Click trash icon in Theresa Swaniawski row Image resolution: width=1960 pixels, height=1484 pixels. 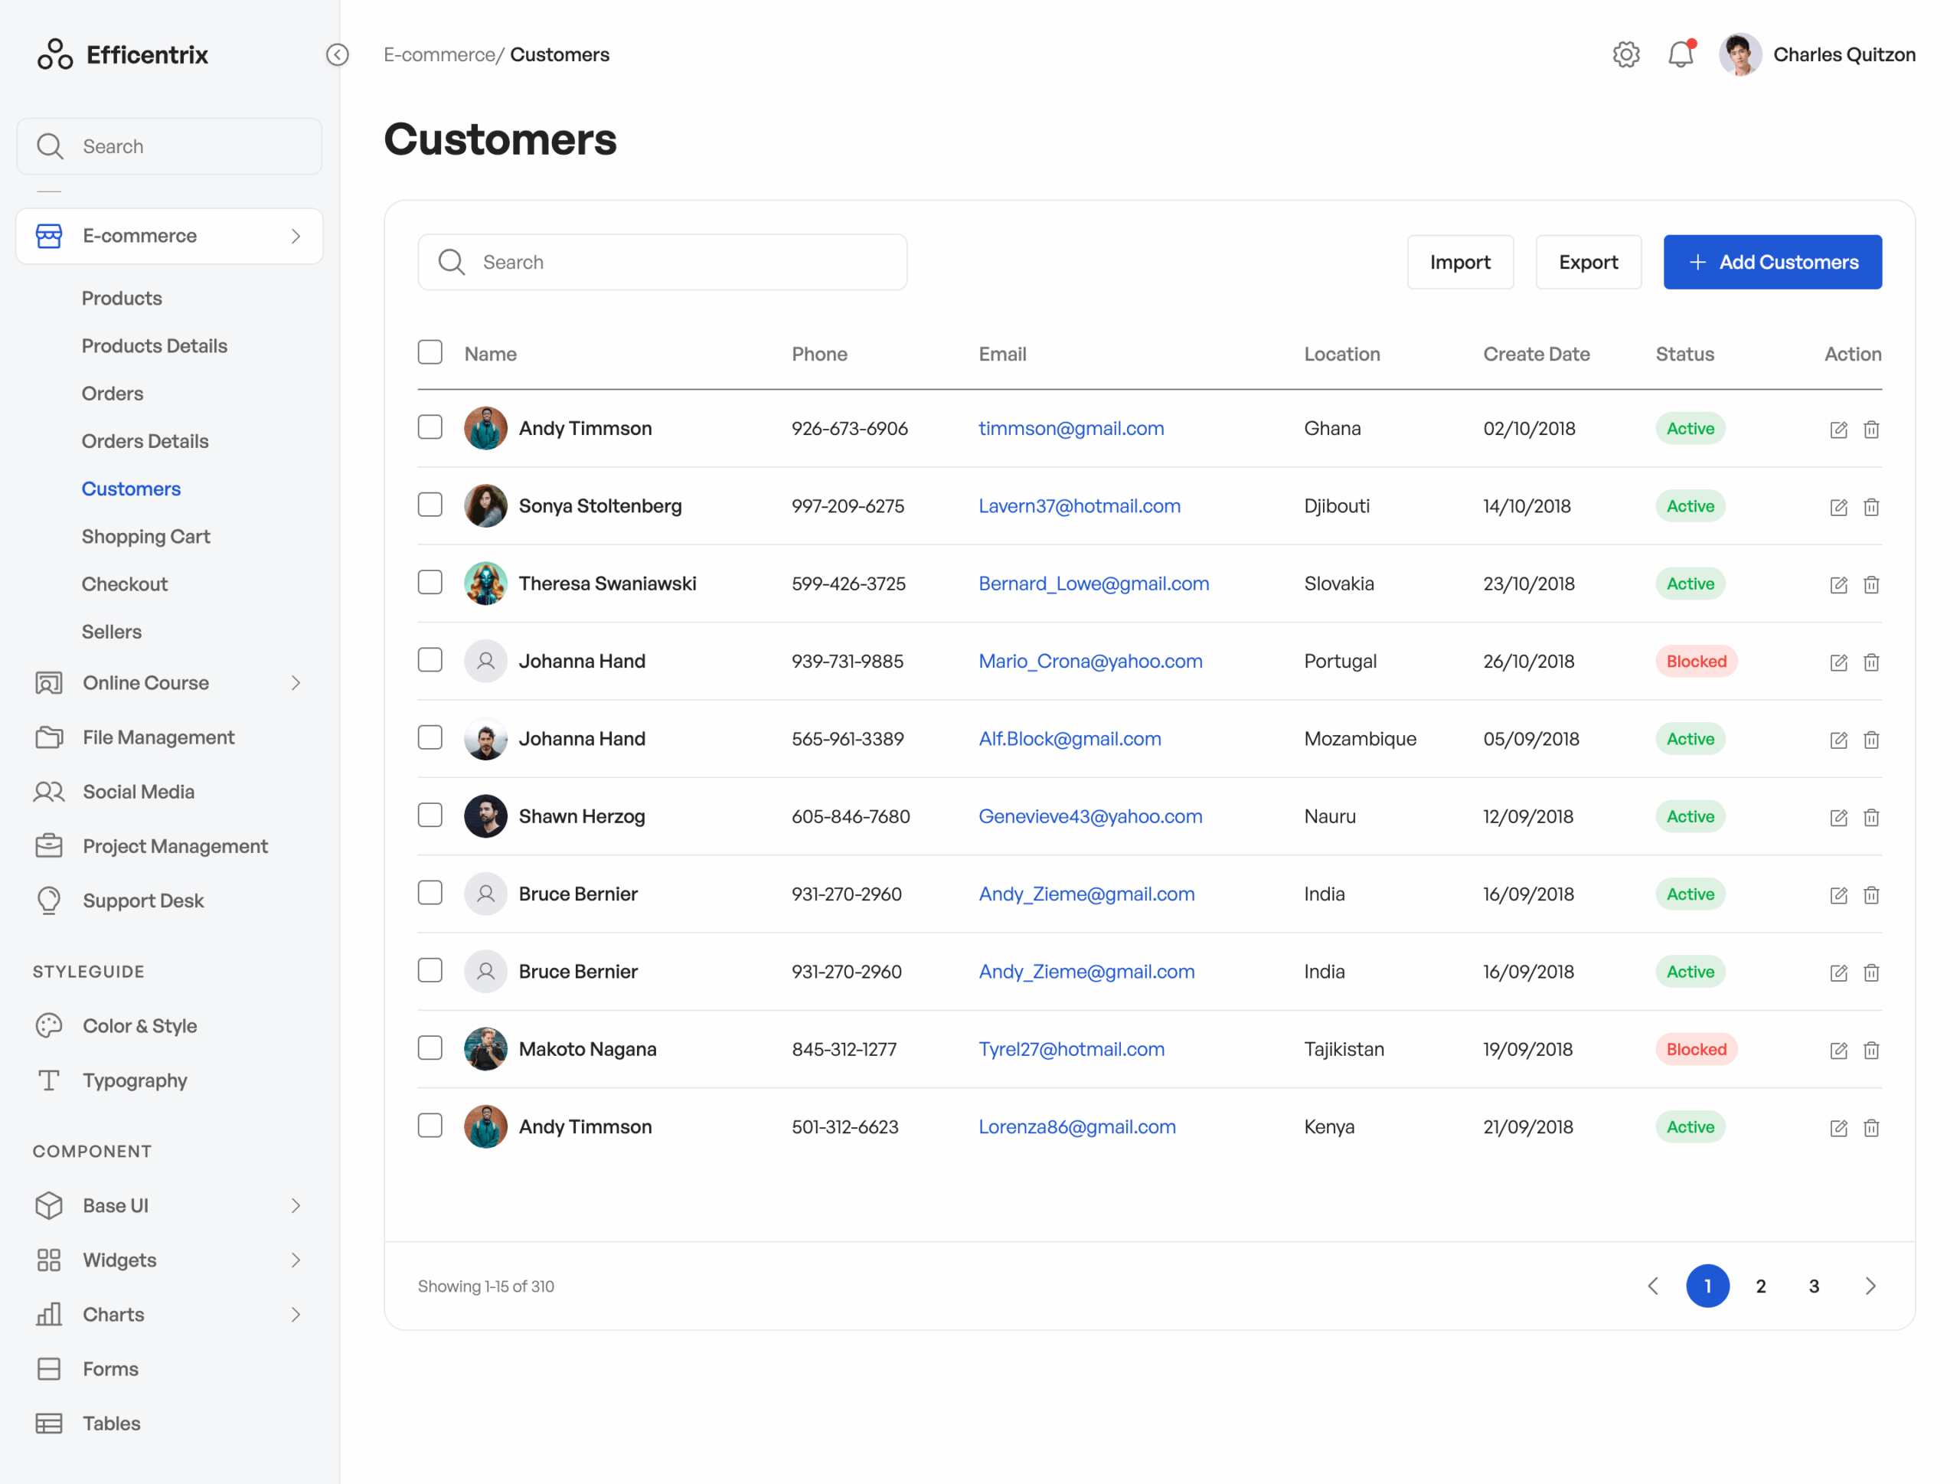[x=1870, y=585]
